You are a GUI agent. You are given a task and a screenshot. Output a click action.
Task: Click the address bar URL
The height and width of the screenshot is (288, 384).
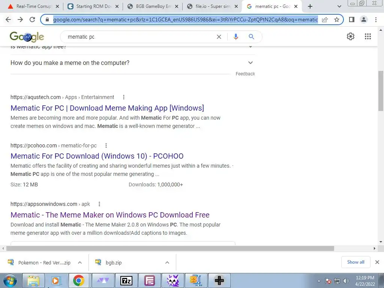coord(185,19)
